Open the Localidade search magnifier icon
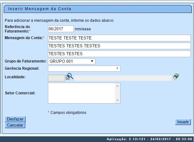This screenshot has width=194, height=142. (x=69, y=76)
